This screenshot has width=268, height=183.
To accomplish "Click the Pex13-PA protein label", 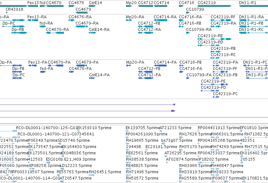I will pyautogui.click(x=37, y=62).
